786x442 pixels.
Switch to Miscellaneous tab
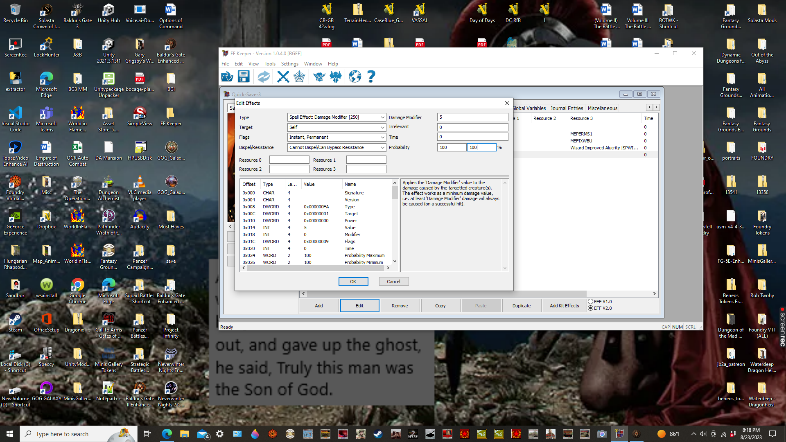tap(602, 108)
